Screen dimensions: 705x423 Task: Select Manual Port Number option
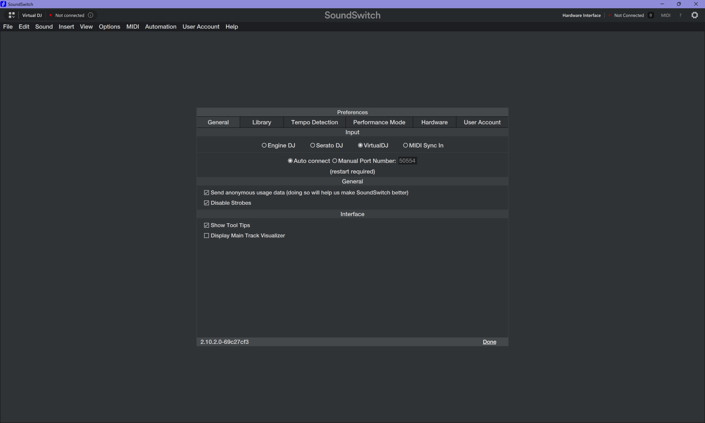[335, 161]
